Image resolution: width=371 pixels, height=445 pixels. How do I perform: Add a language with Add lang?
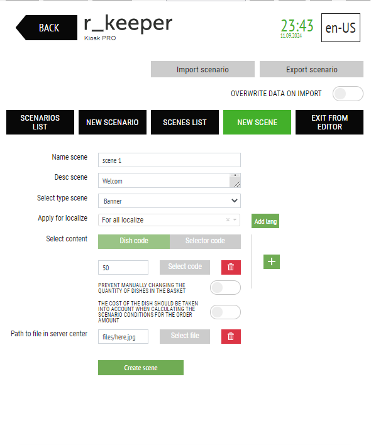coord(265,221)
